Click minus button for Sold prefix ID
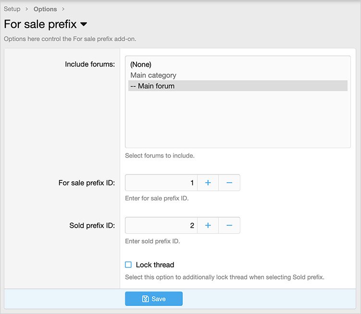 coord(229,225)
